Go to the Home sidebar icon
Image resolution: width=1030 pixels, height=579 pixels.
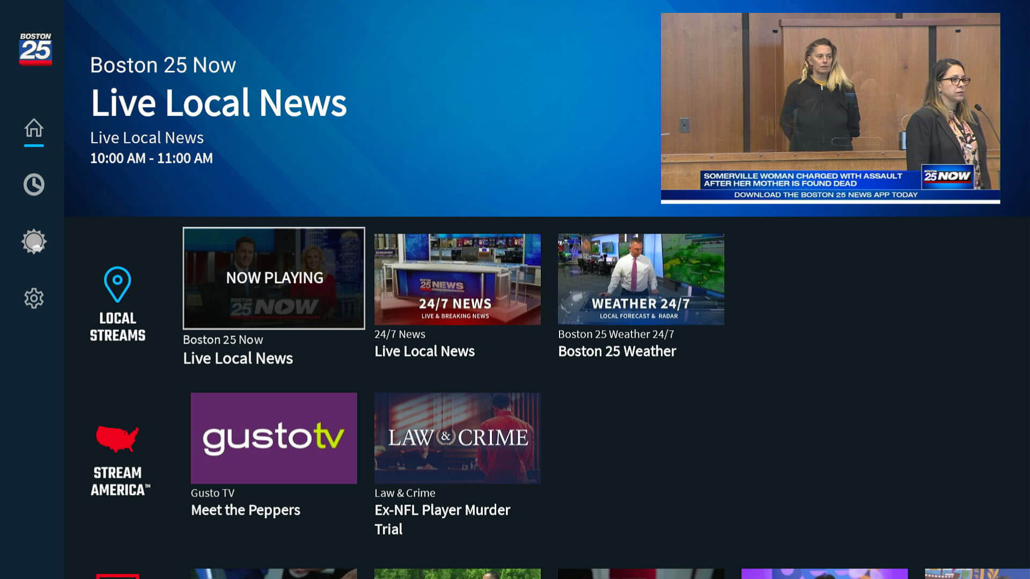click(x=34, y=128)
